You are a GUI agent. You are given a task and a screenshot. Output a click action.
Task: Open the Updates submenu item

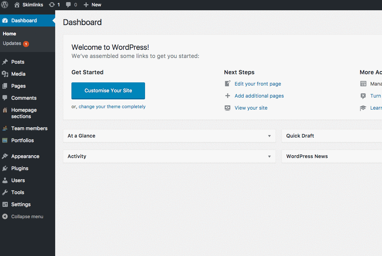[12, 43]
